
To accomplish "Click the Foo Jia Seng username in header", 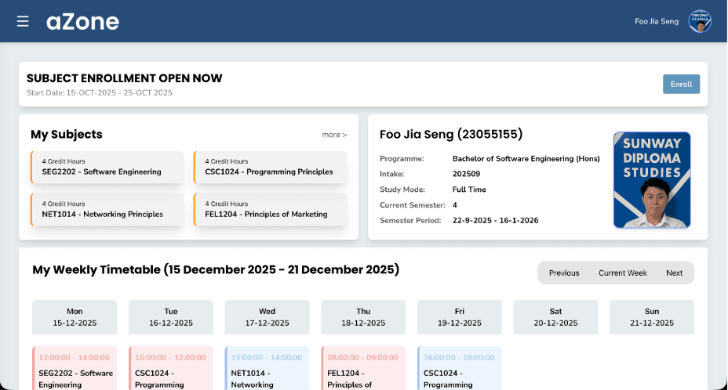I will 656,21.
